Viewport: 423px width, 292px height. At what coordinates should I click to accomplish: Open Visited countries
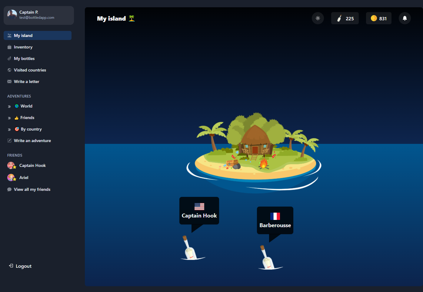tap(38, 70)
